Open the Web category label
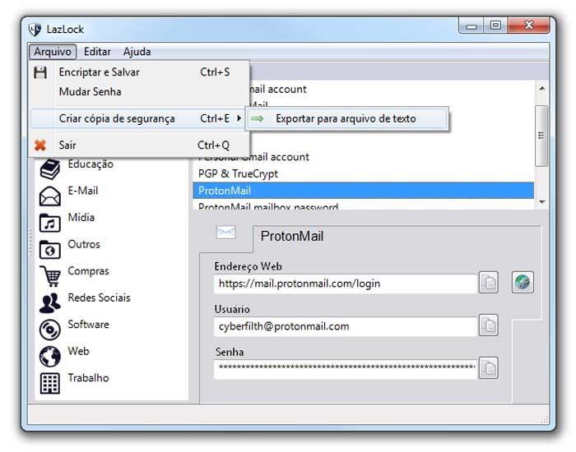 point(78,351)
